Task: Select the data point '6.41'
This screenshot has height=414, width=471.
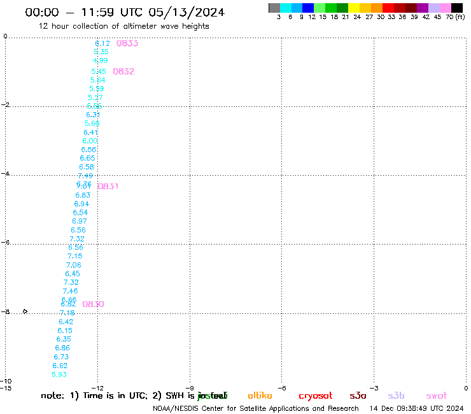Action: 90,132
